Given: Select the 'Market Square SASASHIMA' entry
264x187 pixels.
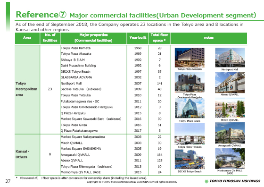Looking at the screenshot, I should click(81, 149).
